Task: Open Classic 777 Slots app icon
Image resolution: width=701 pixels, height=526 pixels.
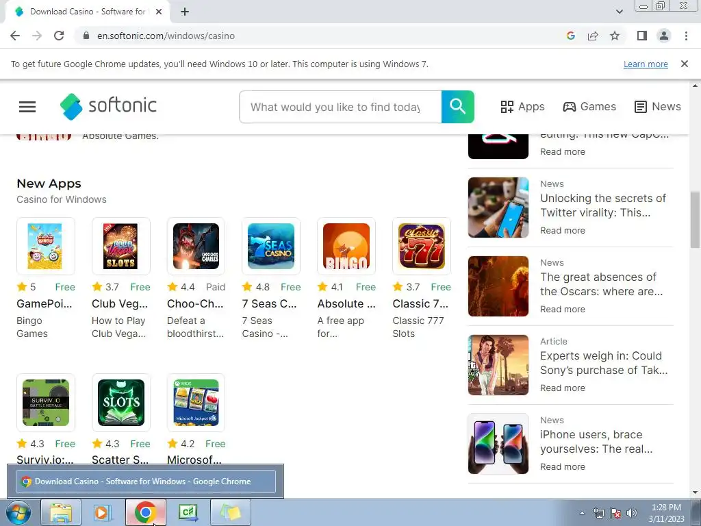Action: (421, 246)
